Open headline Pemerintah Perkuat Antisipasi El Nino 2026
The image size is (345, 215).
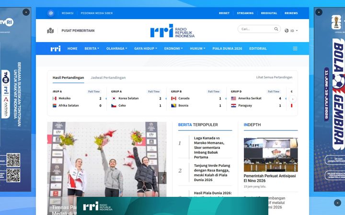point(270,178)
